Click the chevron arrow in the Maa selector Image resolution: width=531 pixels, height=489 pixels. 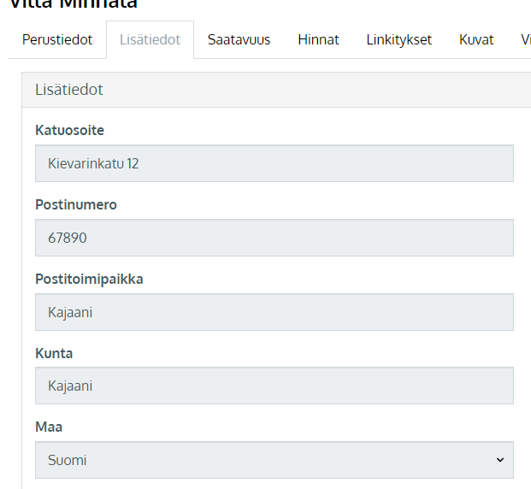pyautogui.click(x=500, y=460)
